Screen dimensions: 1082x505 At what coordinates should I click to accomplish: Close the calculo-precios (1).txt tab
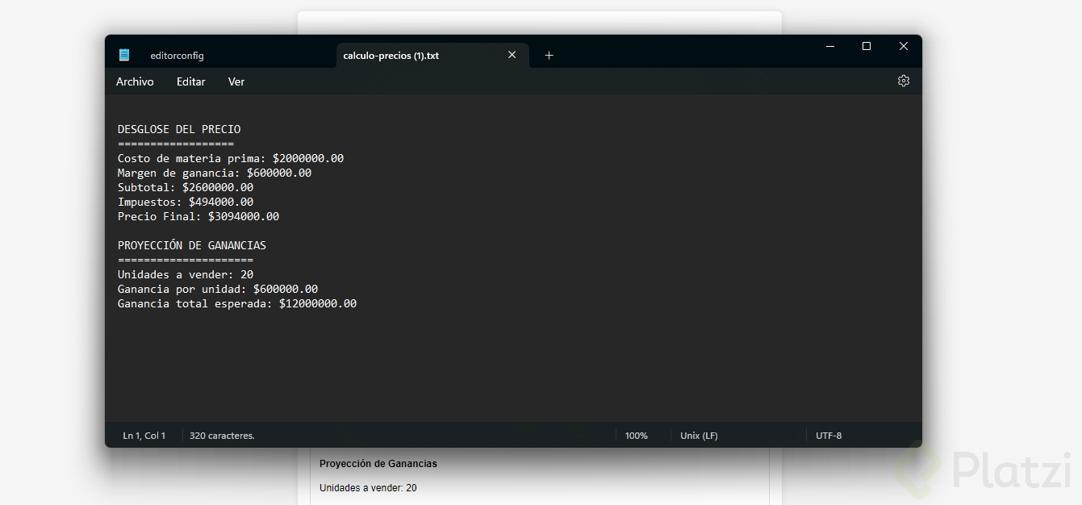[512, 55]
